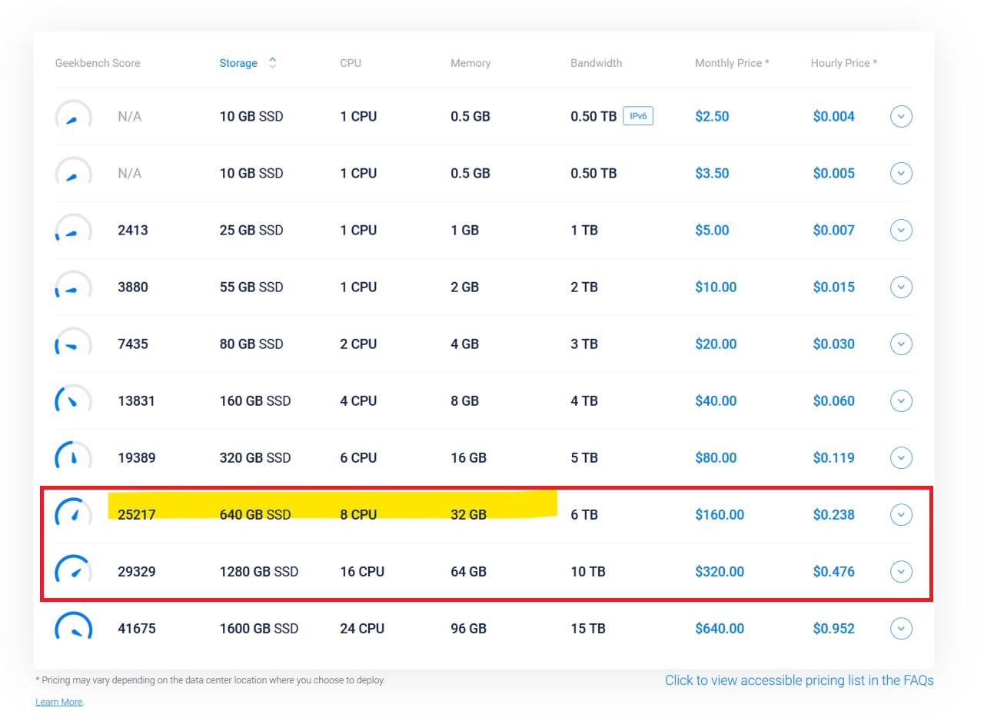Click the Geekbench Score column header

click(x=98, y=63)
